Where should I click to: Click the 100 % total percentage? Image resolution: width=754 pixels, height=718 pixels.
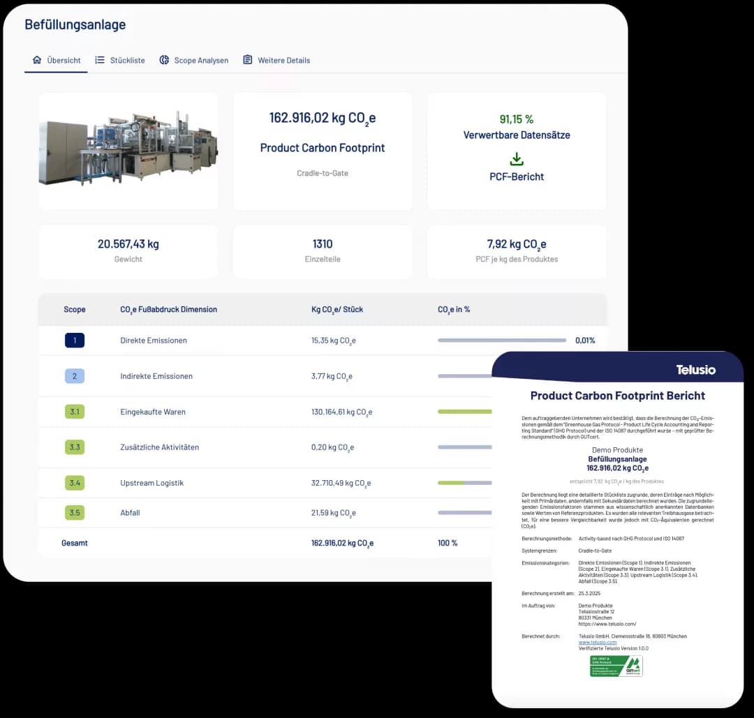pyautogui.click(x=448, y=543)
